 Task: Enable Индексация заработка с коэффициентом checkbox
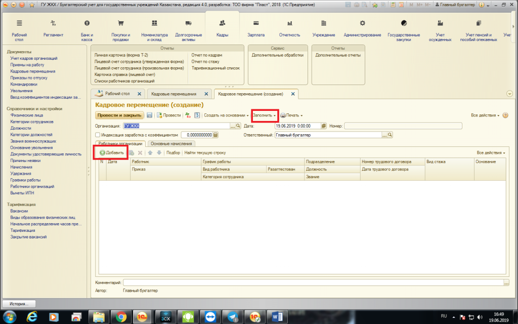pos(98,135)
